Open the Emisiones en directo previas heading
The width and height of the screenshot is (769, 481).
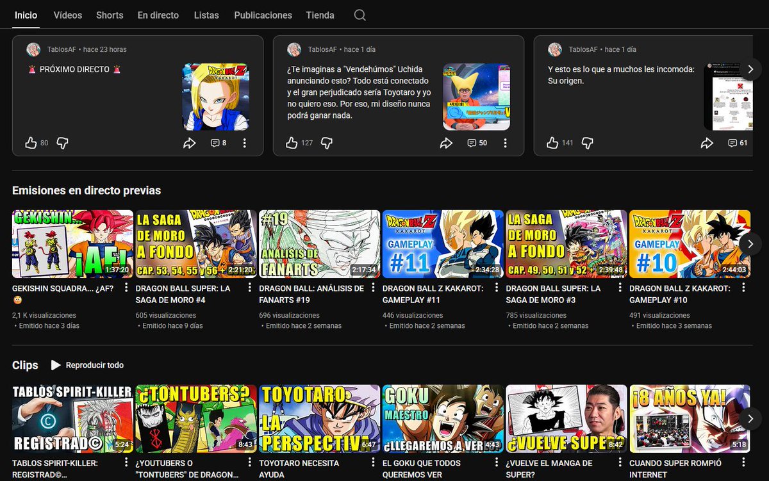(x=87, y=190)
